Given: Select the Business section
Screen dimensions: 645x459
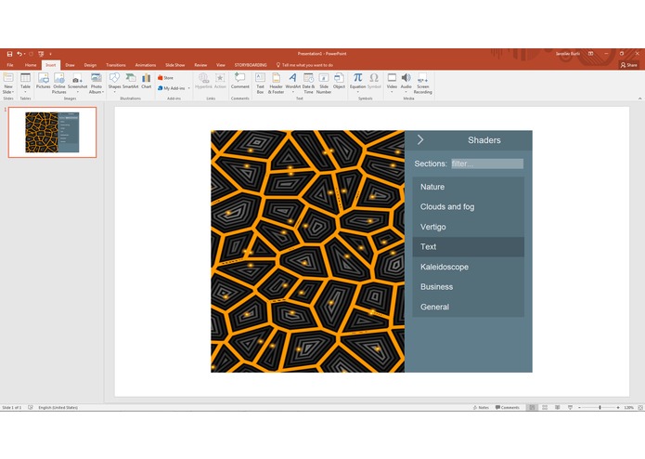Looking at the screenshot, I should pos(468,287).
